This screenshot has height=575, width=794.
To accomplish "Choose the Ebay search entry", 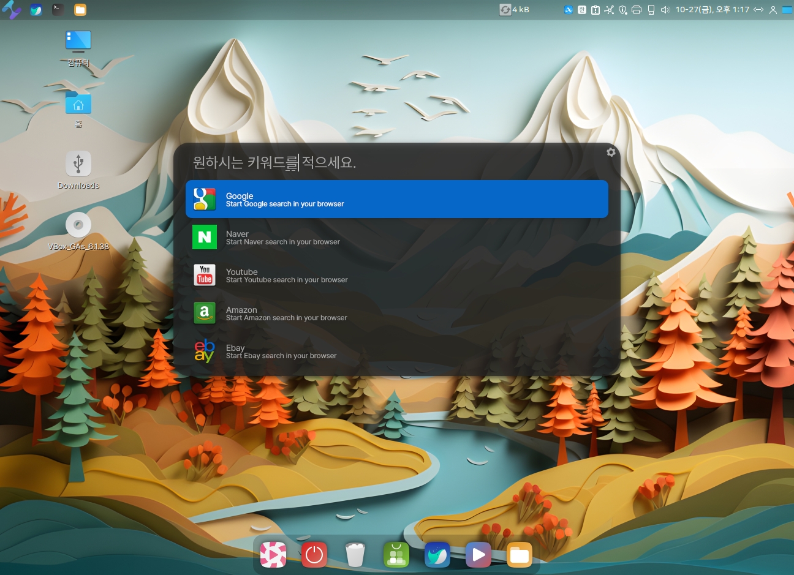I will pos(396,351).
